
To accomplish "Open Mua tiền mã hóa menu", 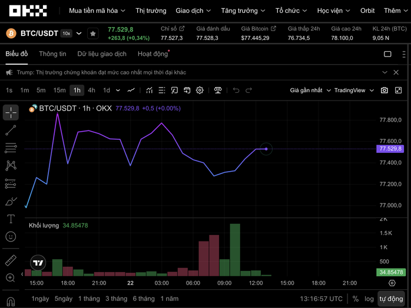I will click(x=97, y=11).
